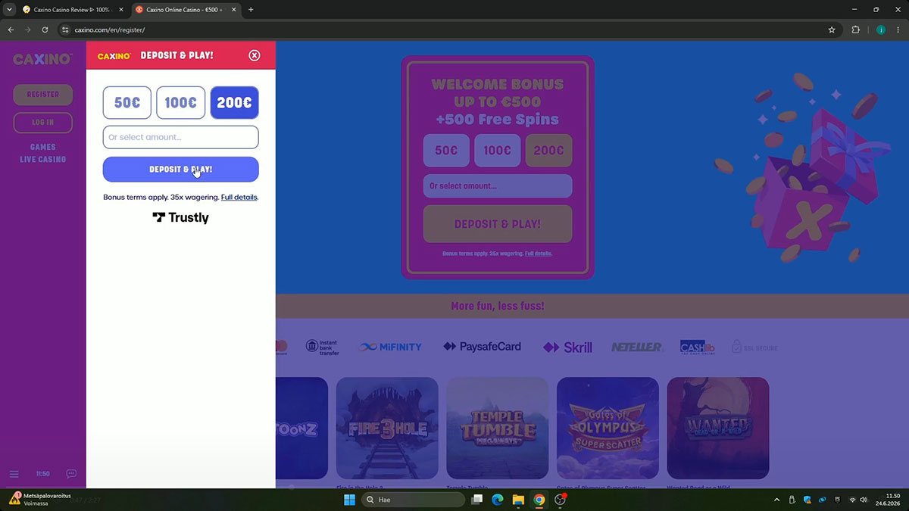Screen dimensions: 909x511
Task: Bookmark this page with the star
Action: pos(832,30)
